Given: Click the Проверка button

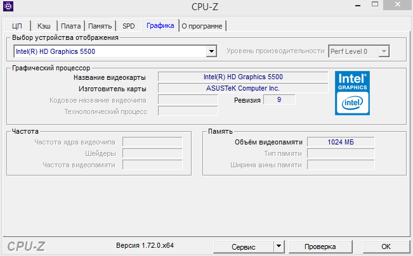Looking at the screenshot, I should pyautogui.click(x=320, y=246).
